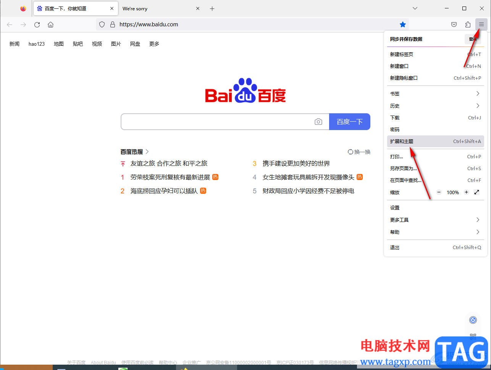Open 设置 from the menu
The height and width of the screenshot is (370, 491).
436,208
